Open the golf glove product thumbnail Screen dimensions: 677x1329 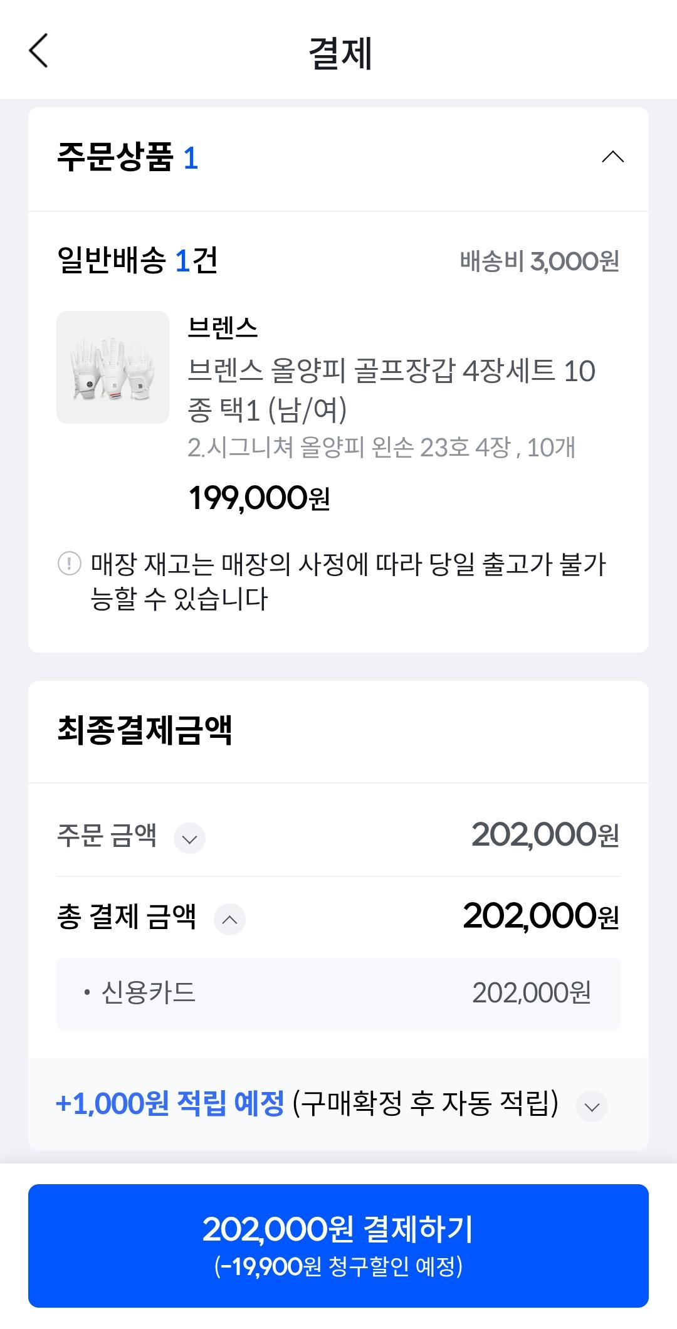pos(113,367)
